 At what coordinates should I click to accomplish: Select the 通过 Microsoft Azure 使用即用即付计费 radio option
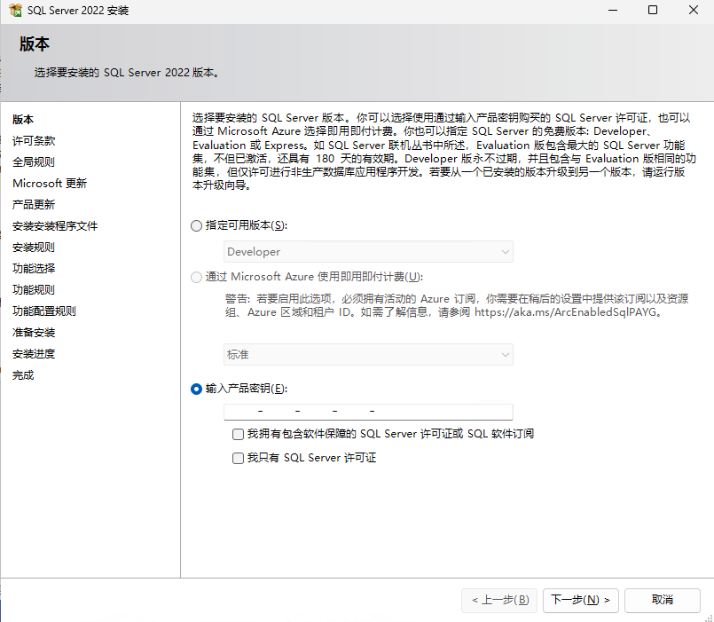(x=196, y=277)
